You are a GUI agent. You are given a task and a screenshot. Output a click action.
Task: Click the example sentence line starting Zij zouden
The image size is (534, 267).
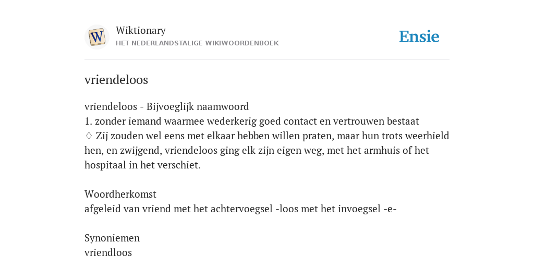(266, 136)
